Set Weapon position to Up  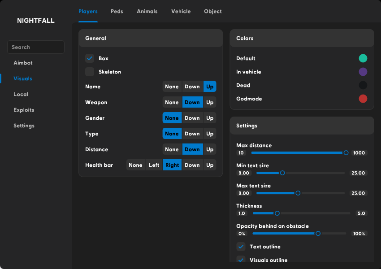click(x=210, y=102)
